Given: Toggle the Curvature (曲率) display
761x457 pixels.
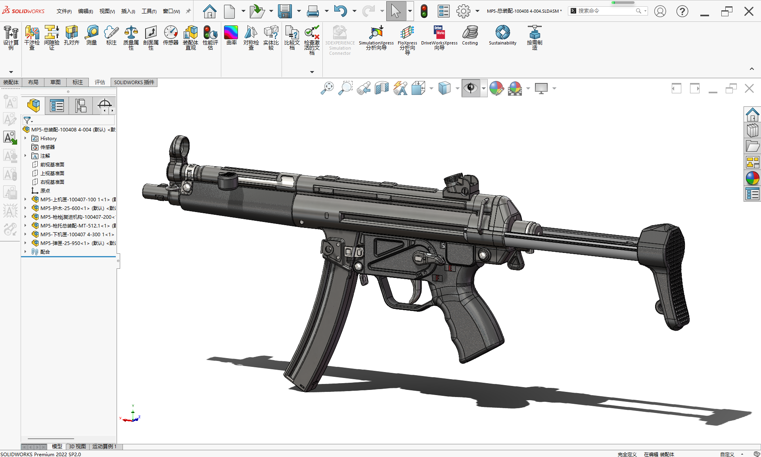Looking at the screenshot, I should coord(231,36).
